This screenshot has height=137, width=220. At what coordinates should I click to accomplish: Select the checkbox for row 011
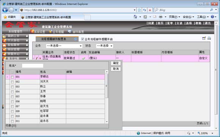(13, 121)
